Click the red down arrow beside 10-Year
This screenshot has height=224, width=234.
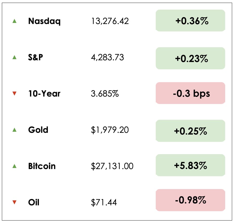(14, 94)
